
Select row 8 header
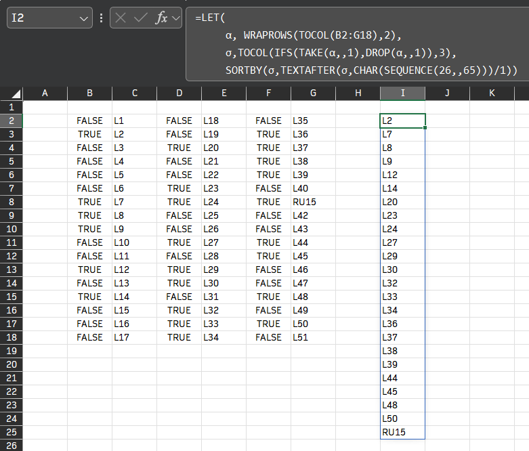11,202
